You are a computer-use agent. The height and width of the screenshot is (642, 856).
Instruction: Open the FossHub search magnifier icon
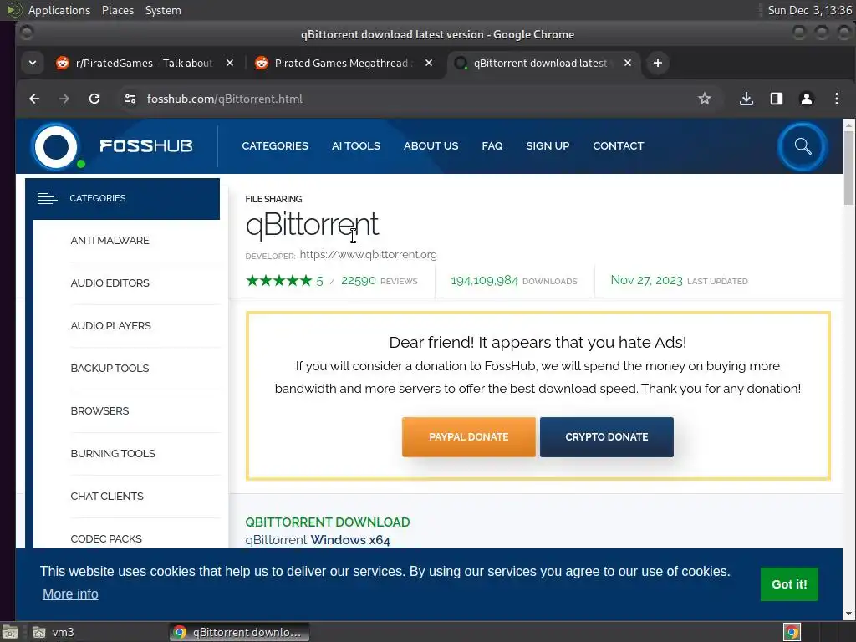[802, 146]
